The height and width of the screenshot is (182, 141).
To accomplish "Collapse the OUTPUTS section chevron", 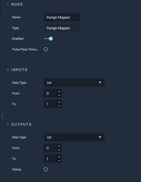I will point(8,125).
